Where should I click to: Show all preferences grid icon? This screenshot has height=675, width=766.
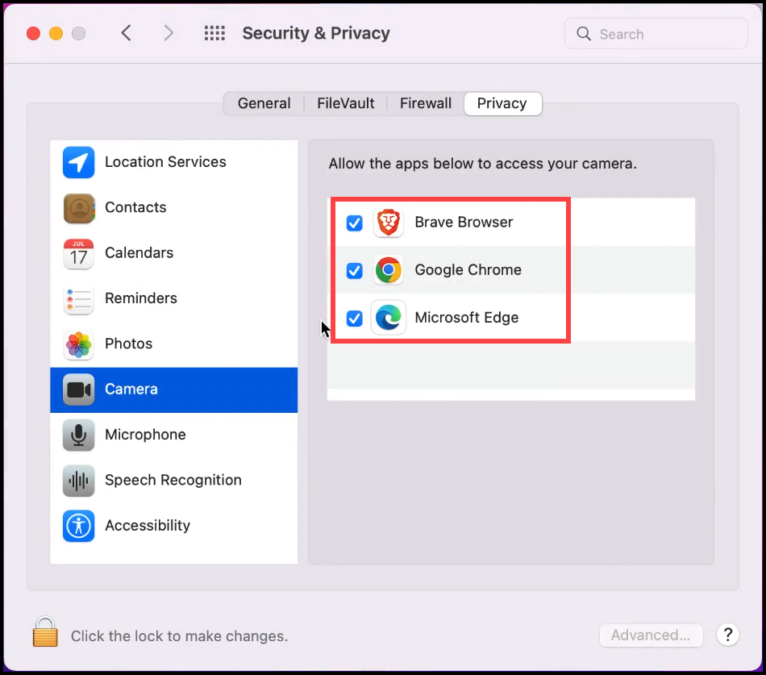coord(214,34)
